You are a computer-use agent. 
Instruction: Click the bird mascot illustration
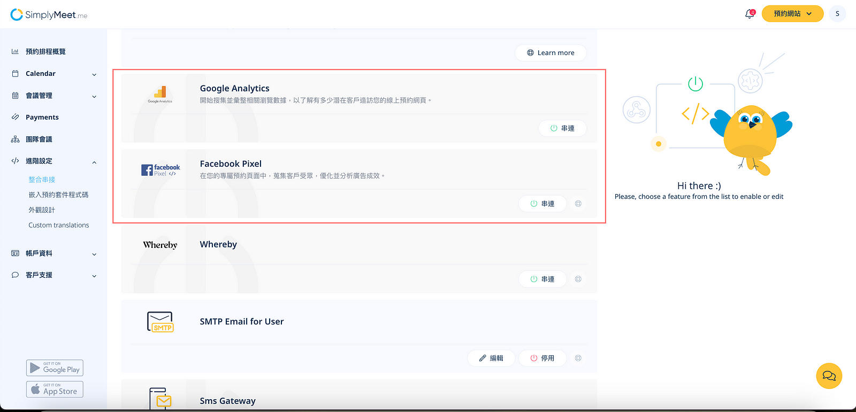click(x=751, y=139)
